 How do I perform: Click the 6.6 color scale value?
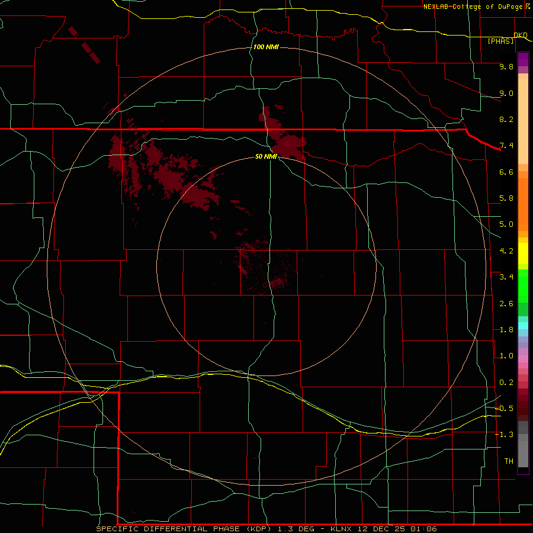506,172
